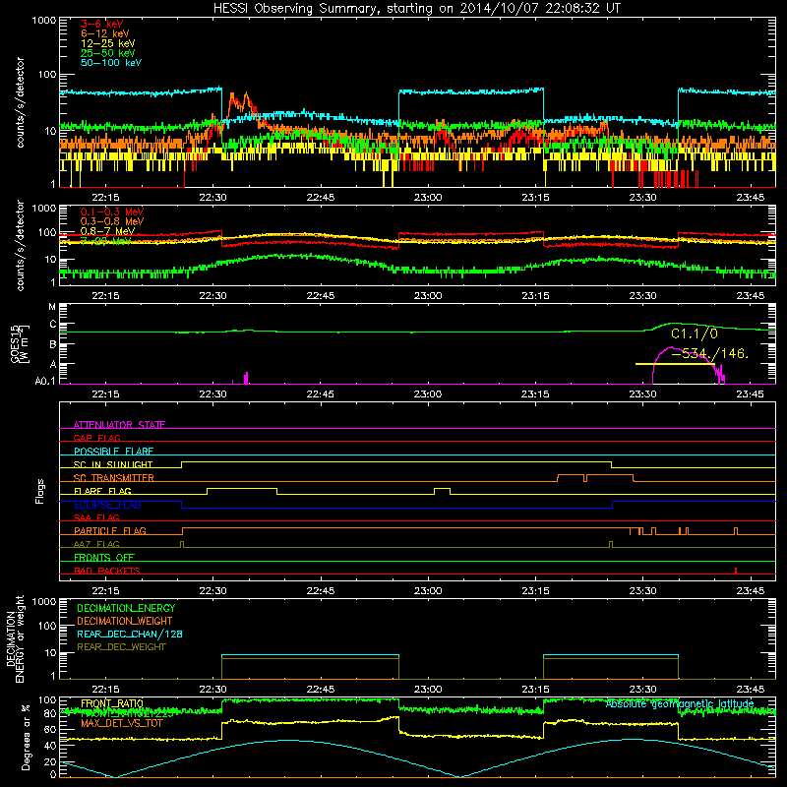
Task: Select the REAR_DEC_WEIGHT legend label
Action: 121,647
